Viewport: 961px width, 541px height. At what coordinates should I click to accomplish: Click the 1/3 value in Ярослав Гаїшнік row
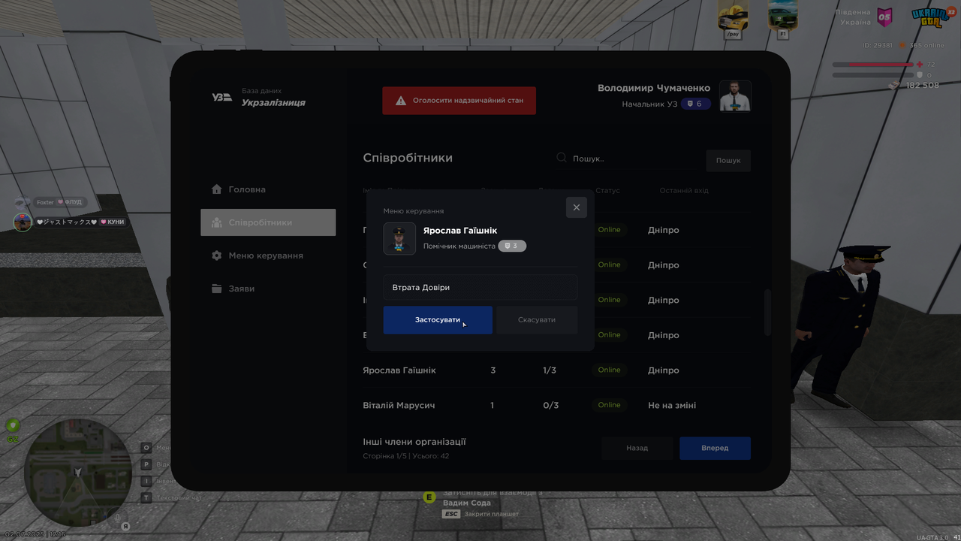point(550,370)
